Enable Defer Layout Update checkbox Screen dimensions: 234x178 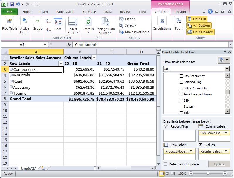tap(166, 164)
